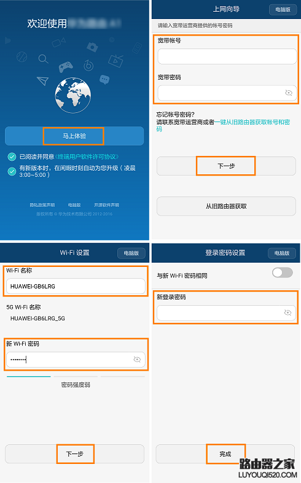Tap the 完成 button
301x483 pixels.
pyautogui.click(x=225, y=454)
